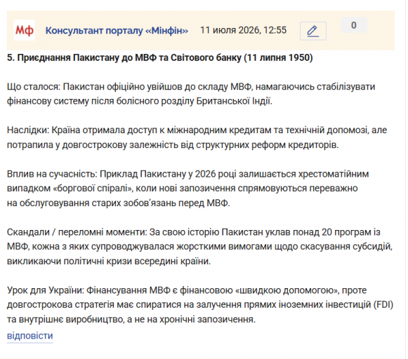Click the paragraph starting «Наслідки:»

(197, 137)
